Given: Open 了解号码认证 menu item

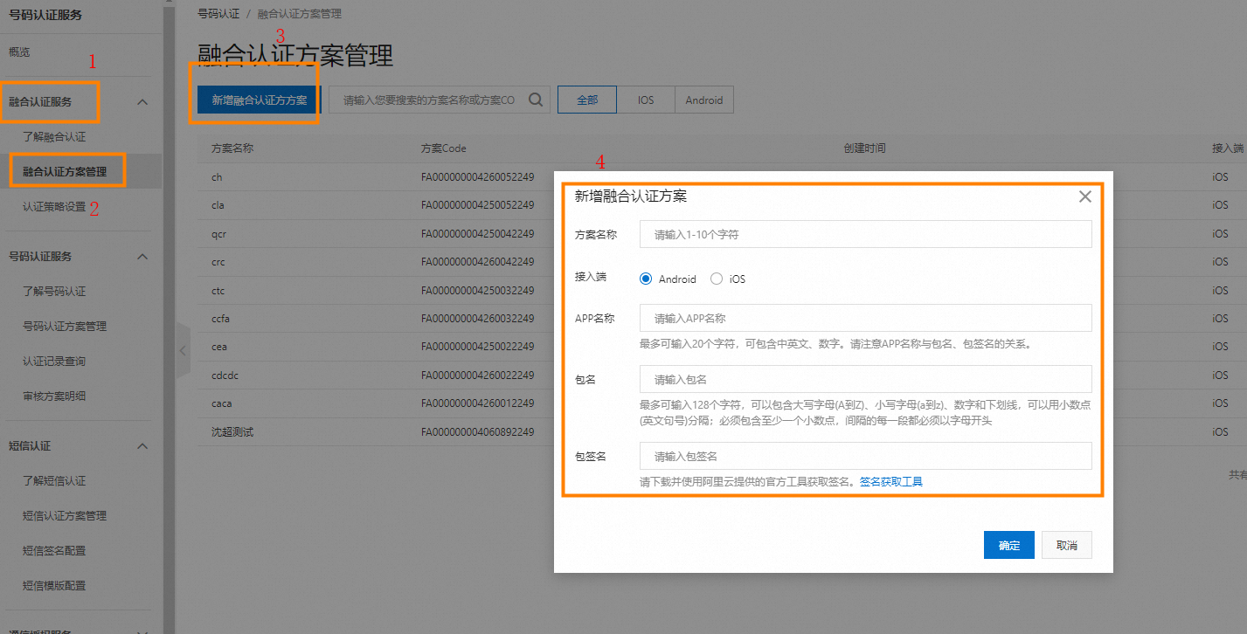Looking at the screenshot, I should click(x=54, y=292).
